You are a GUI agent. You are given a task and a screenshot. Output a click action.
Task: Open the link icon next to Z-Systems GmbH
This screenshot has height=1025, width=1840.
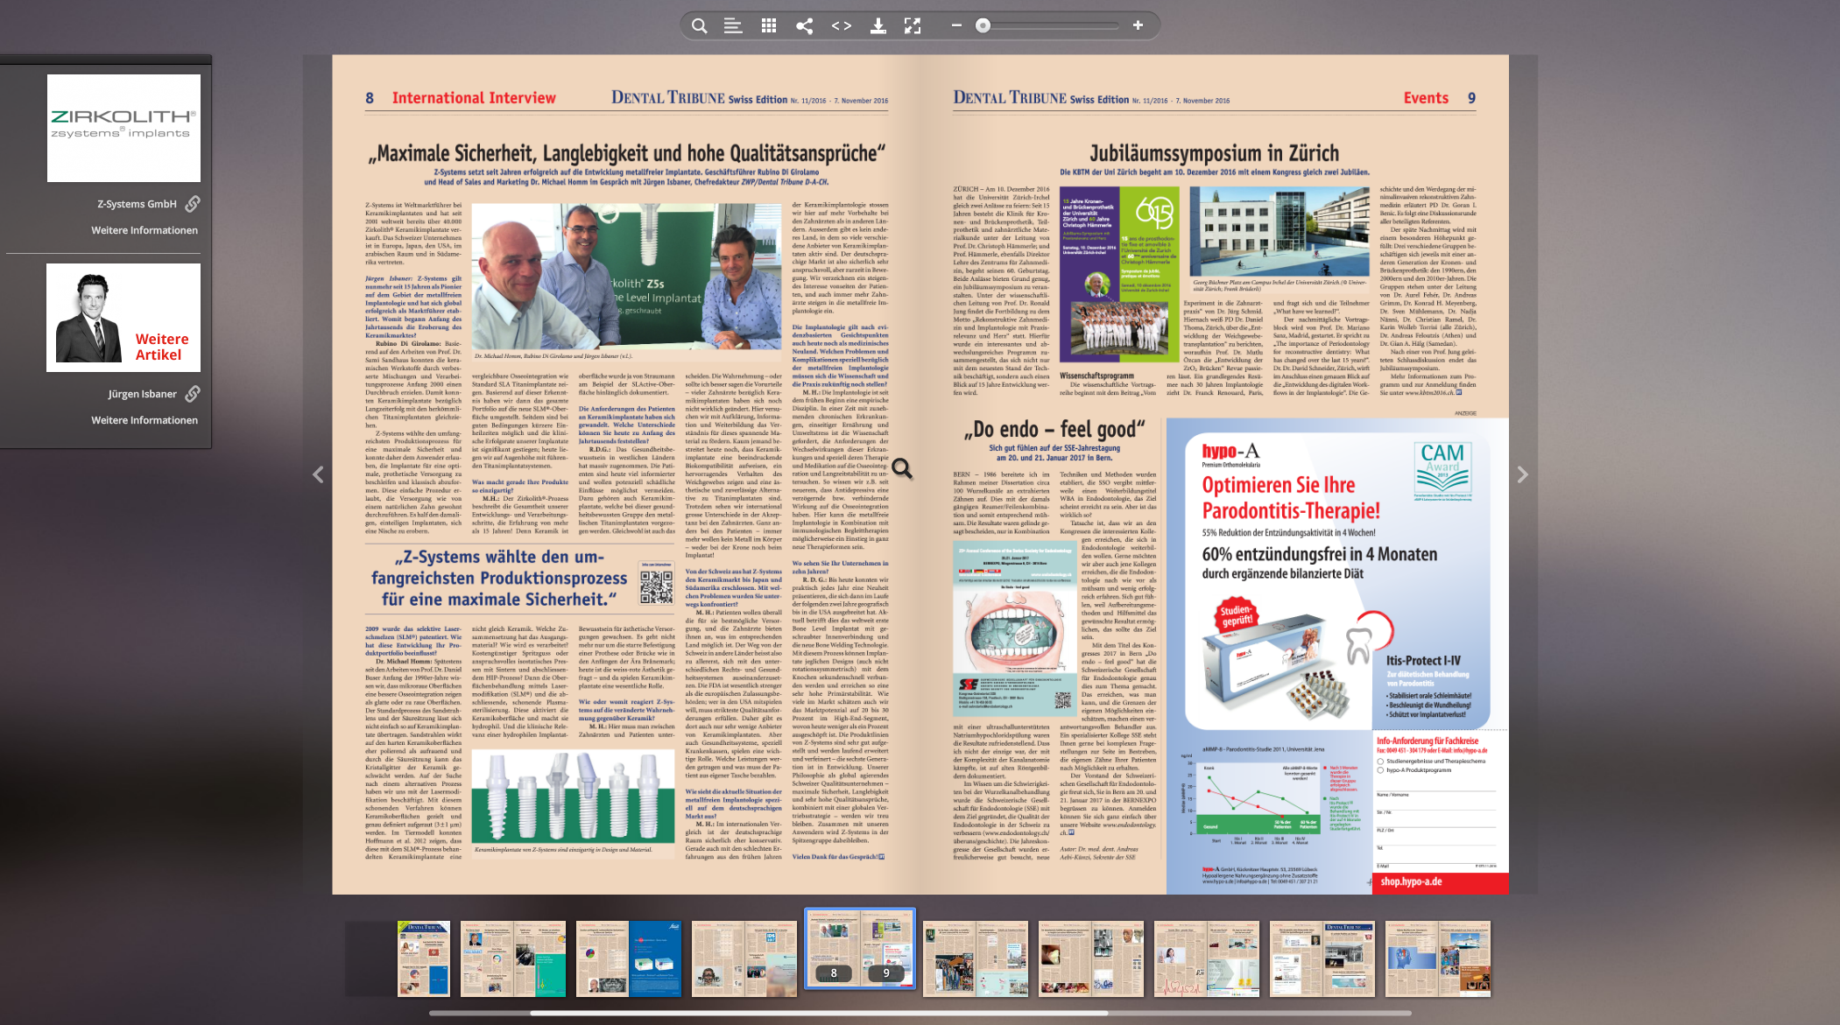click(193, 204)
